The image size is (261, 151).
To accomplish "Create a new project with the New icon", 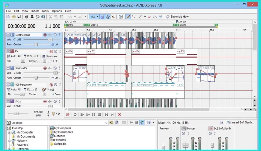I will coord(8,17).
